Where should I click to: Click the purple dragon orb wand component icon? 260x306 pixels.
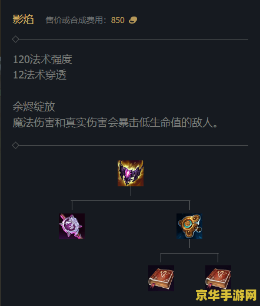72,226
